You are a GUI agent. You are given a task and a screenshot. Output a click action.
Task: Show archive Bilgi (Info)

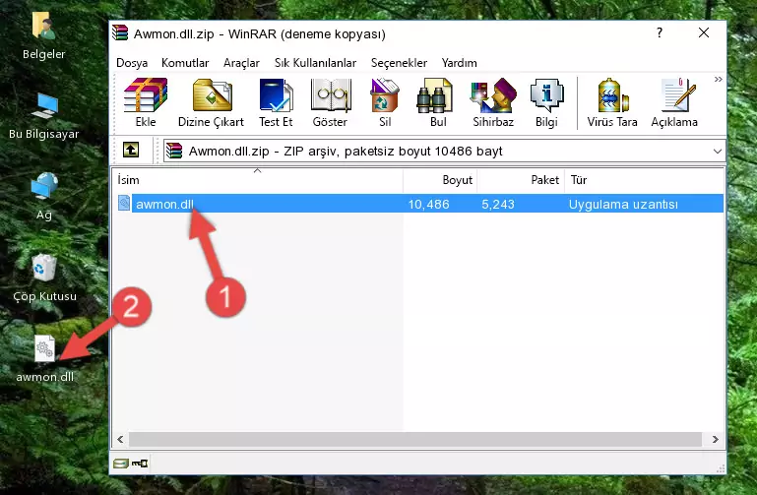pyautogui.click(x=546, y=102)
